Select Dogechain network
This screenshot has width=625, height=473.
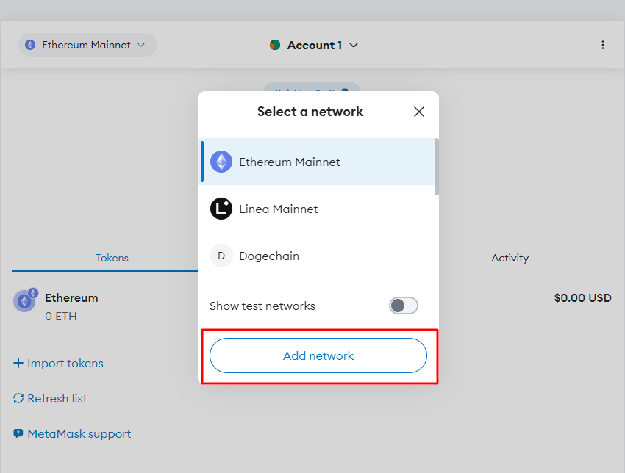tap(318, 256)
